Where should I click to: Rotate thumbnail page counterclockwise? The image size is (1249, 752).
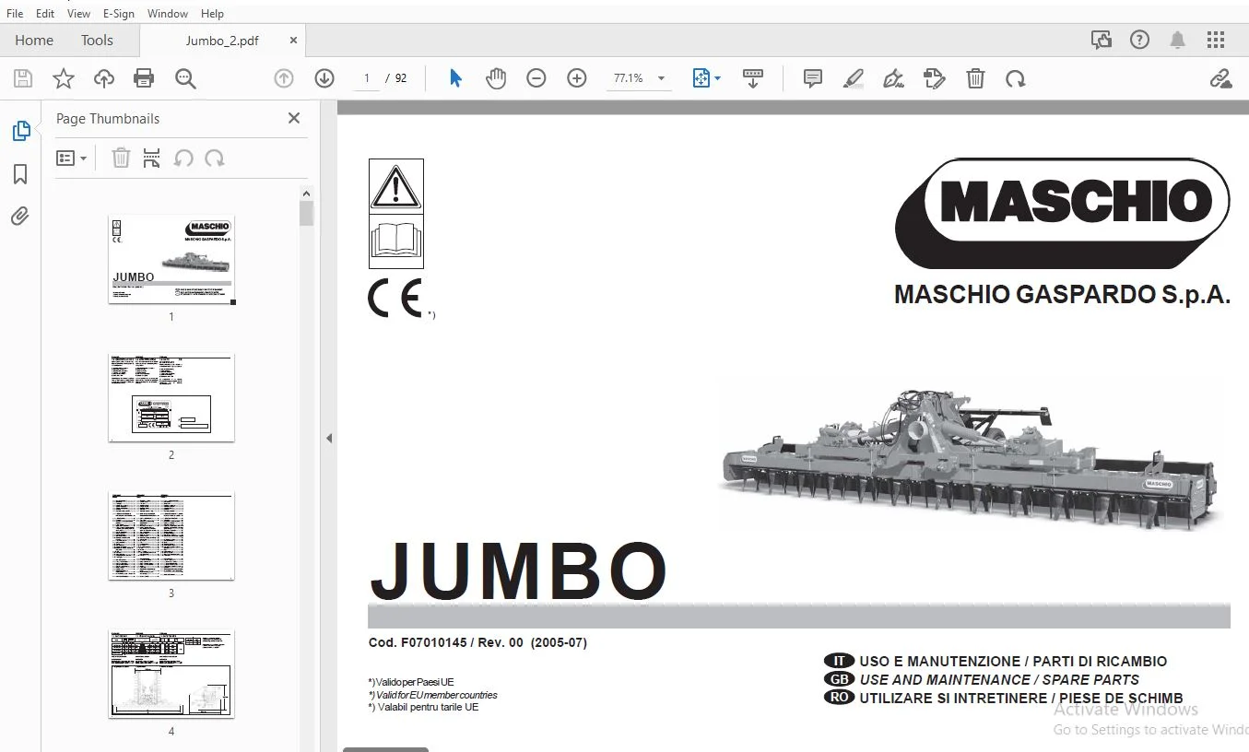[x=183, y=159]
